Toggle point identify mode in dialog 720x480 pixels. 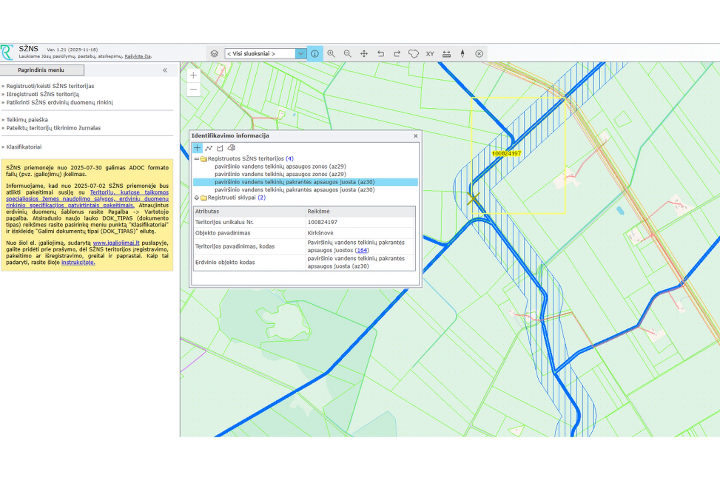197,148
